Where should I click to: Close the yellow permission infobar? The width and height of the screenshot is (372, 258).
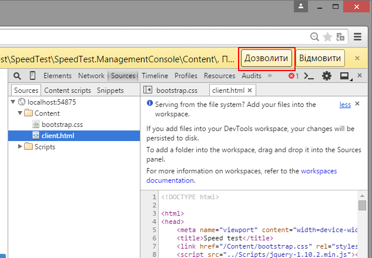357,58
